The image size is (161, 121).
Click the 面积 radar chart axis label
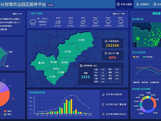pos(11,52)
